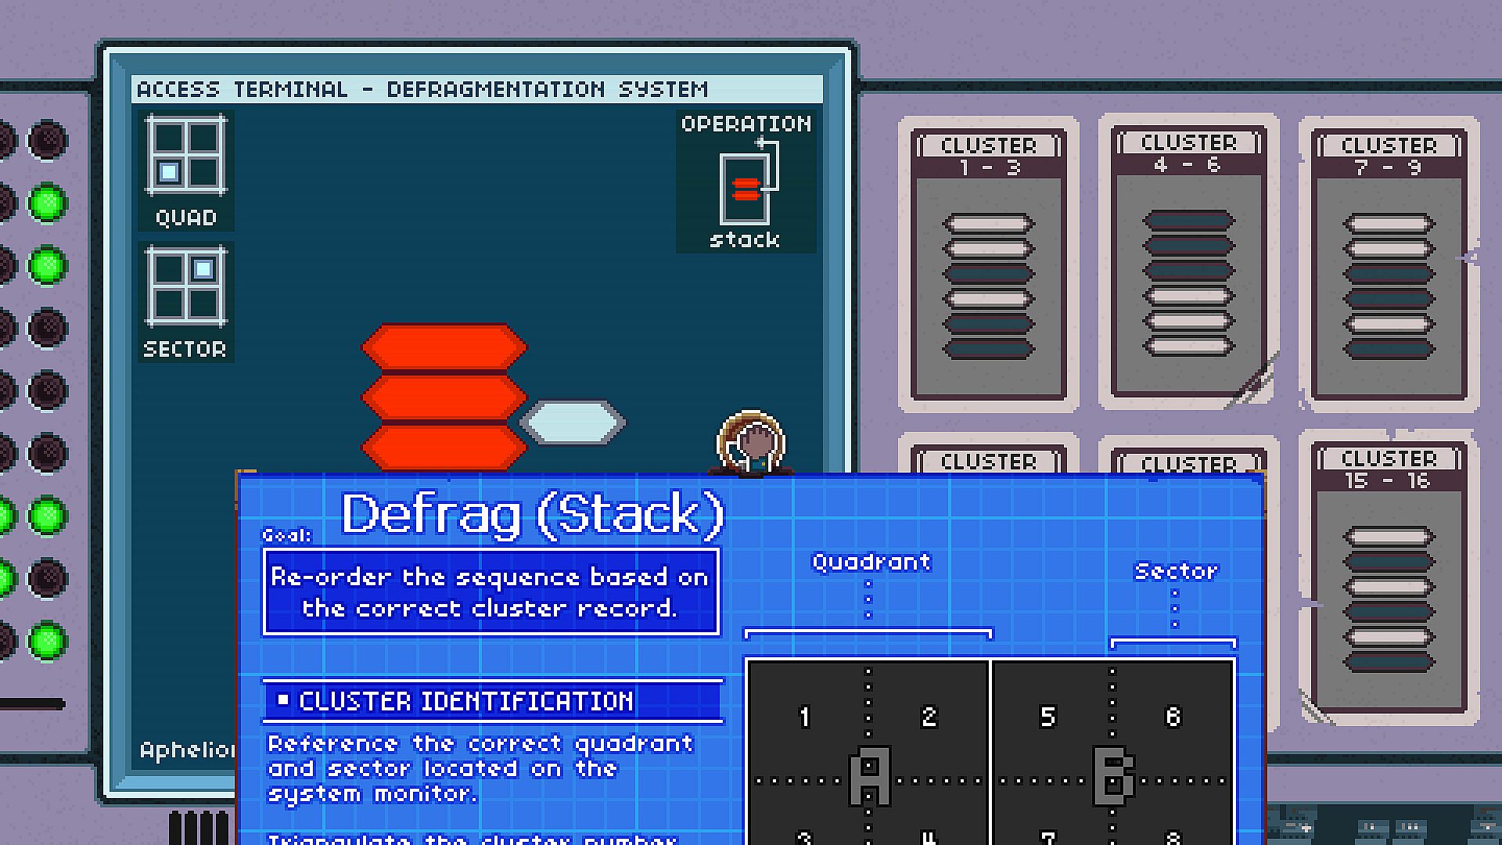Click quadrant number 2 in section A
The image size is (1502, 845).
pos(929,717)
